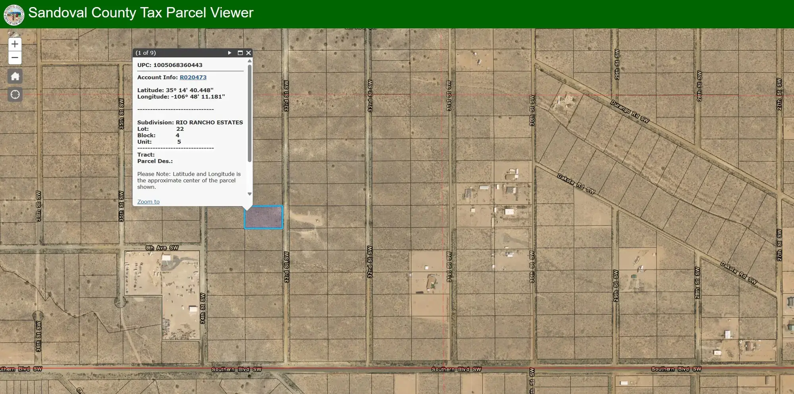Viewport: 794px width, 394px height.
Task: Click the UPC number in popup
Action: [178, 65]
